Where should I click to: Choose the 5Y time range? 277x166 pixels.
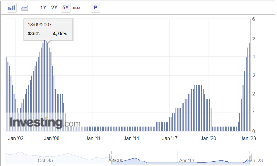(66, 8)
